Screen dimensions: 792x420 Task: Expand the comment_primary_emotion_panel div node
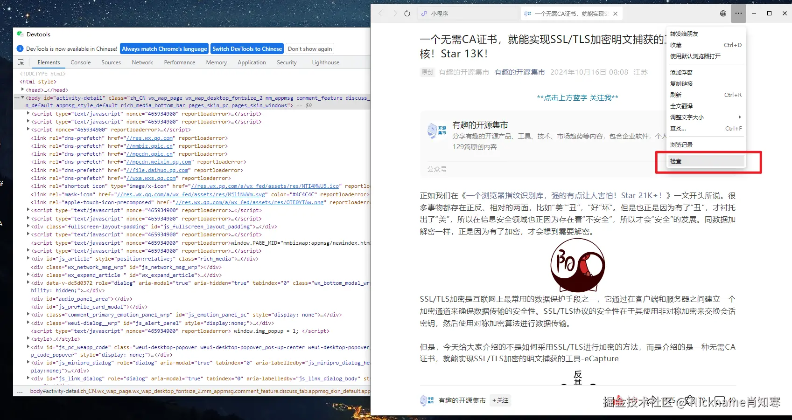(x=28, y=315)
